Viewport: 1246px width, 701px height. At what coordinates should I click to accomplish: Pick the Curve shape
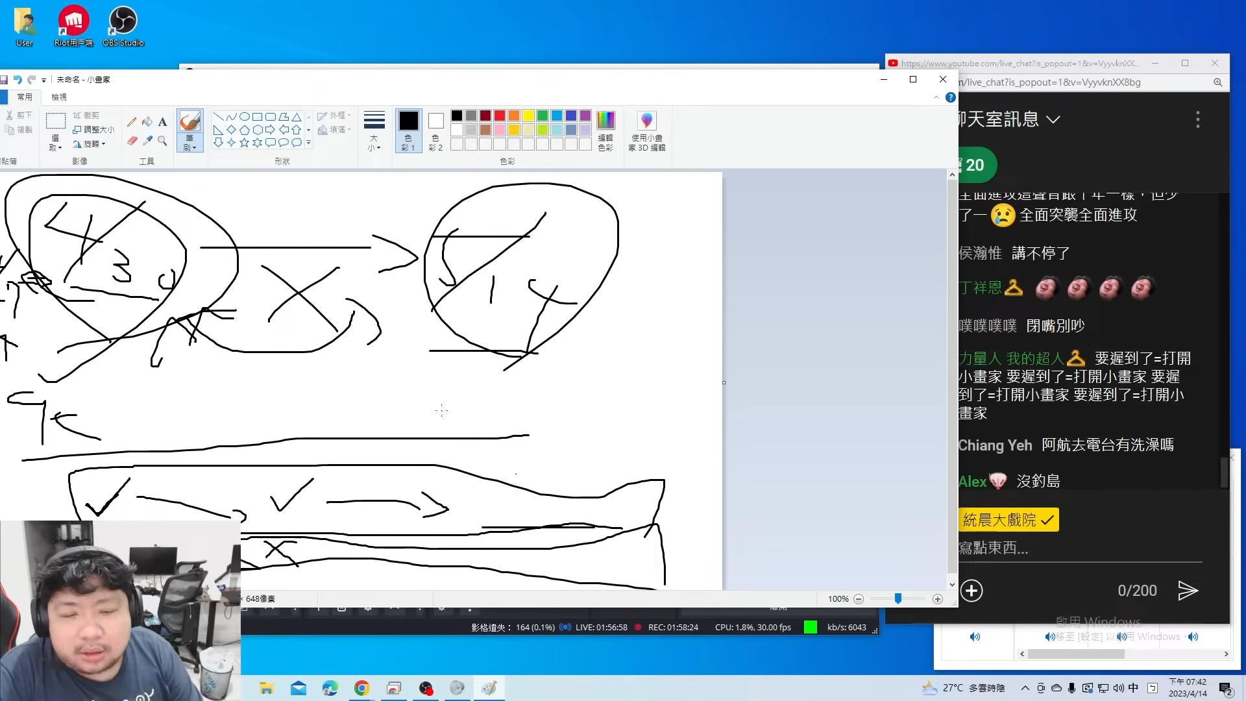(x=231, y=117)
